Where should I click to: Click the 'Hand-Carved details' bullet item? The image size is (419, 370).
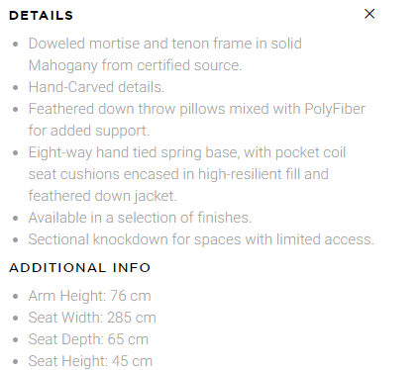[96, 87]
